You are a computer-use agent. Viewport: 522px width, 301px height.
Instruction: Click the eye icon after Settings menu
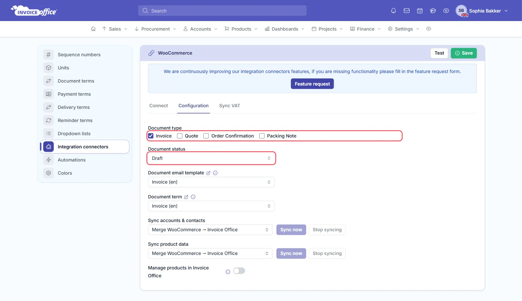coord(428,29)
